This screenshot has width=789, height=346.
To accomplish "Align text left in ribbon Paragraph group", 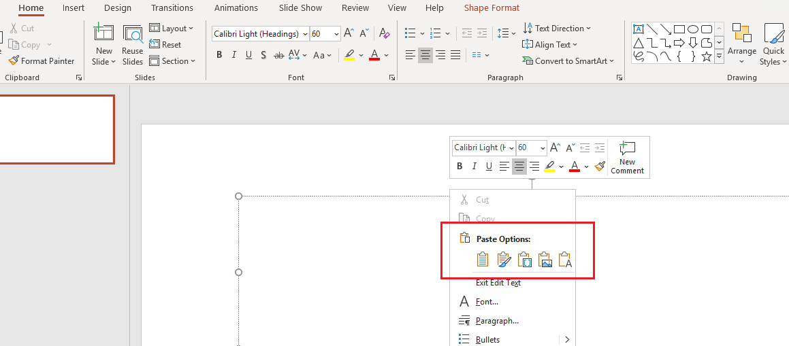I will (x=410, y=55).
